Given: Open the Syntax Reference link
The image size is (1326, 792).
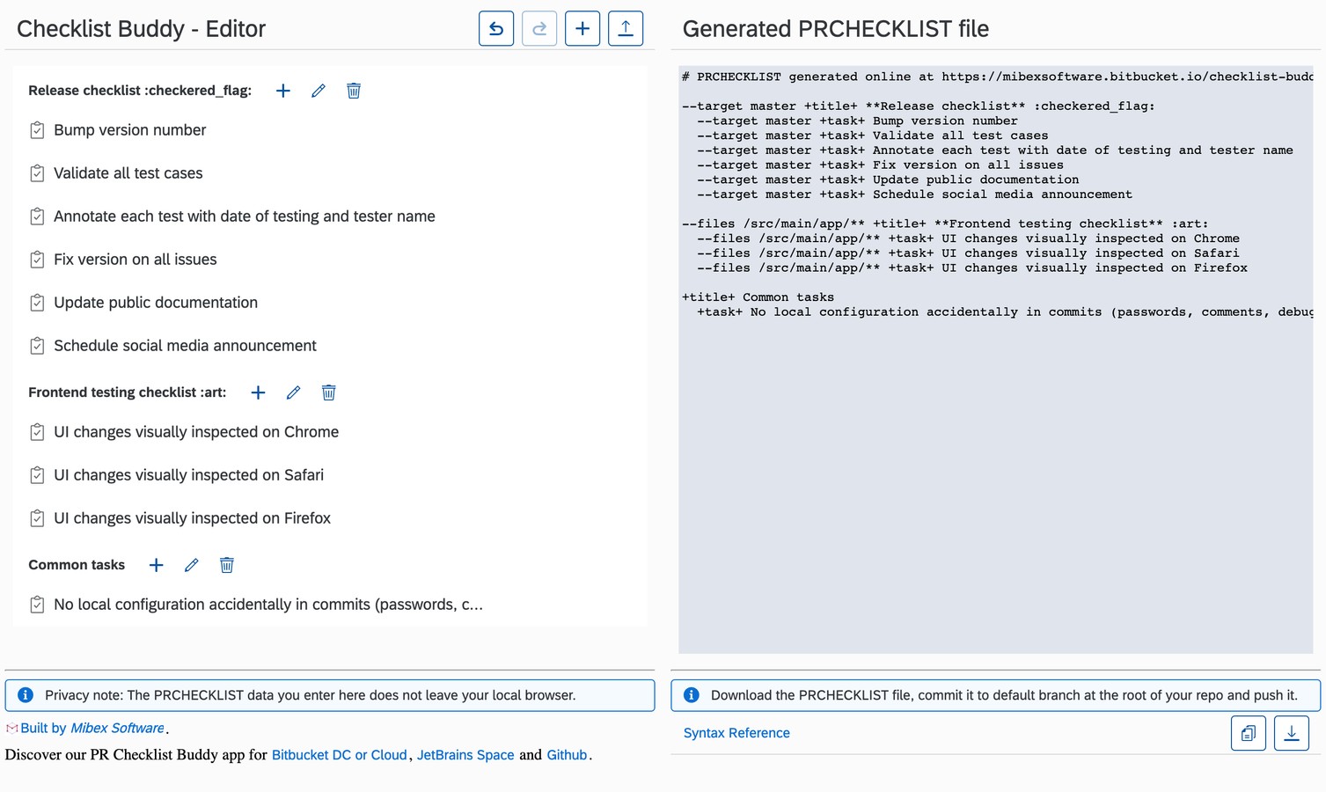Looking at the screenshot, I should point(736,733).
